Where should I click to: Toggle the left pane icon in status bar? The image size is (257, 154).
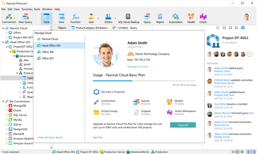[249, 152]
